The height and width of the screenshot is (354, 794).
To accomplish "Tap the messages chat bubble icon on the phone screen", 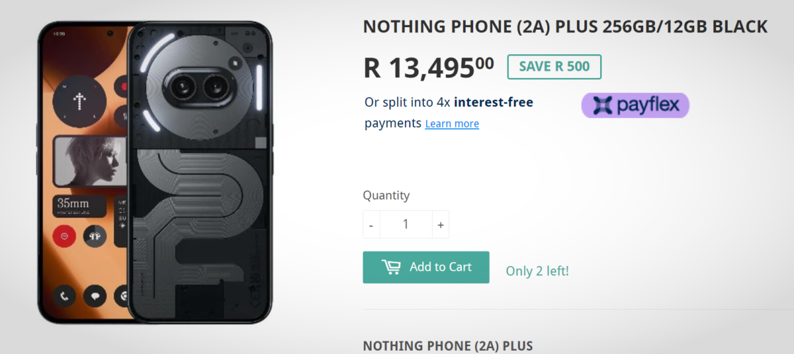I will pos(95,297).
